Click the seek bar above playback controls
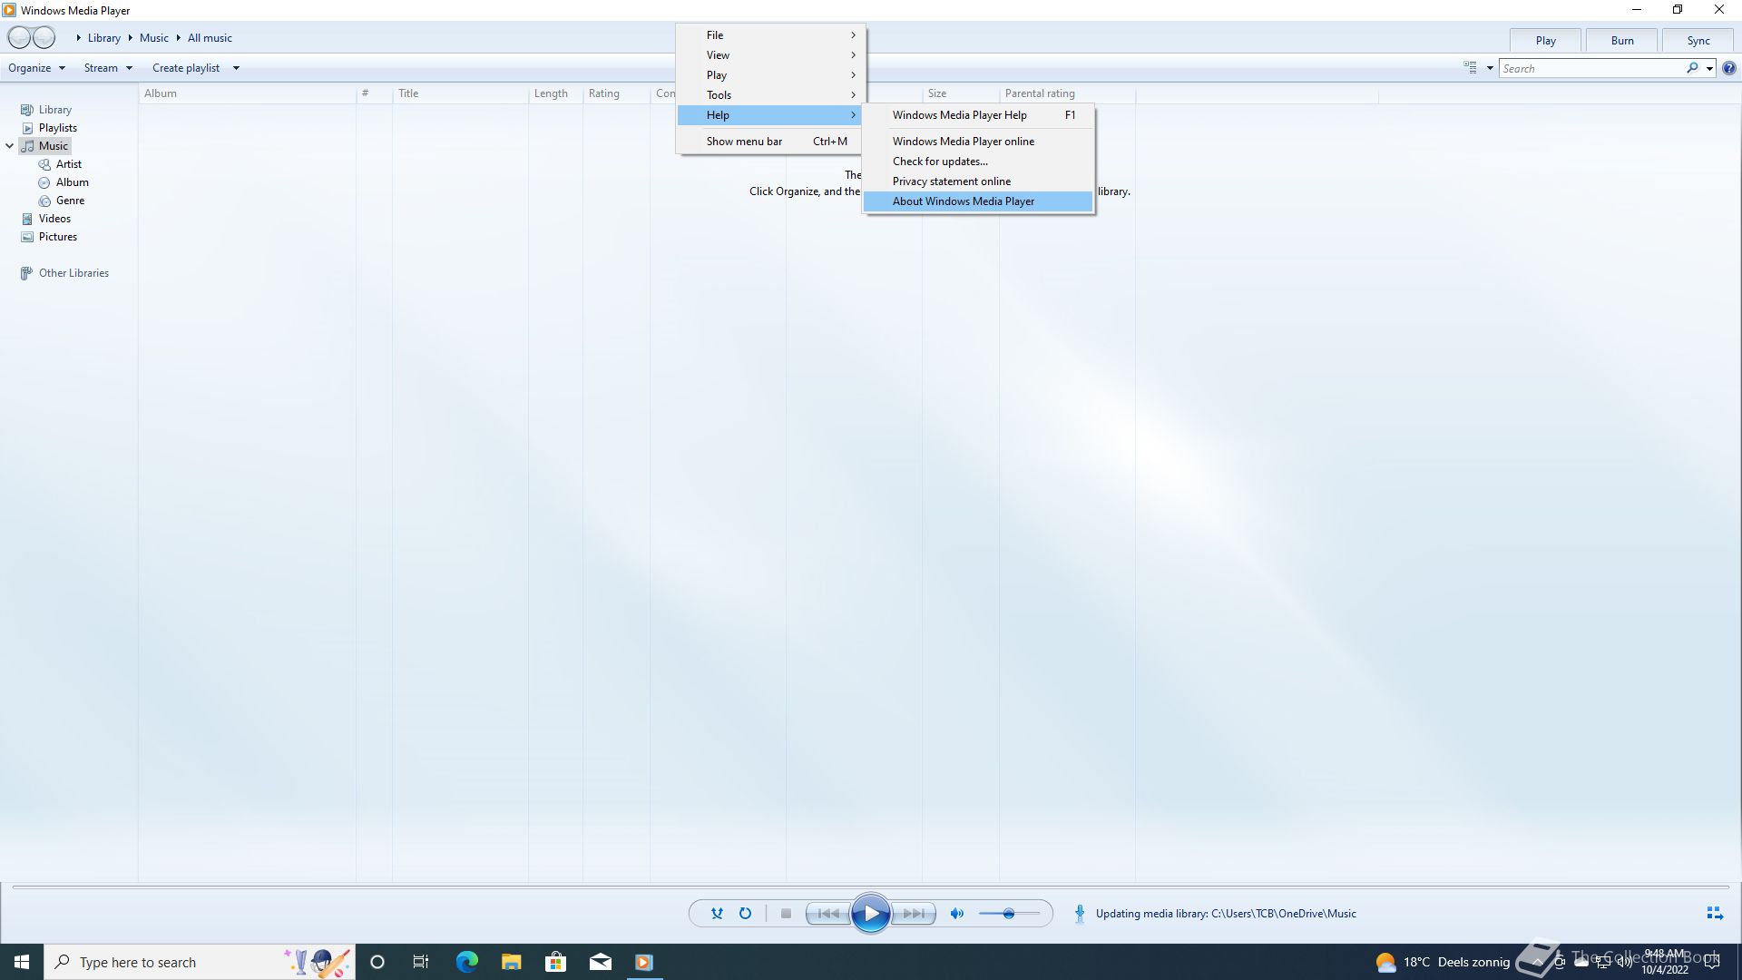The image size is (1742, 980). (871, 887)
